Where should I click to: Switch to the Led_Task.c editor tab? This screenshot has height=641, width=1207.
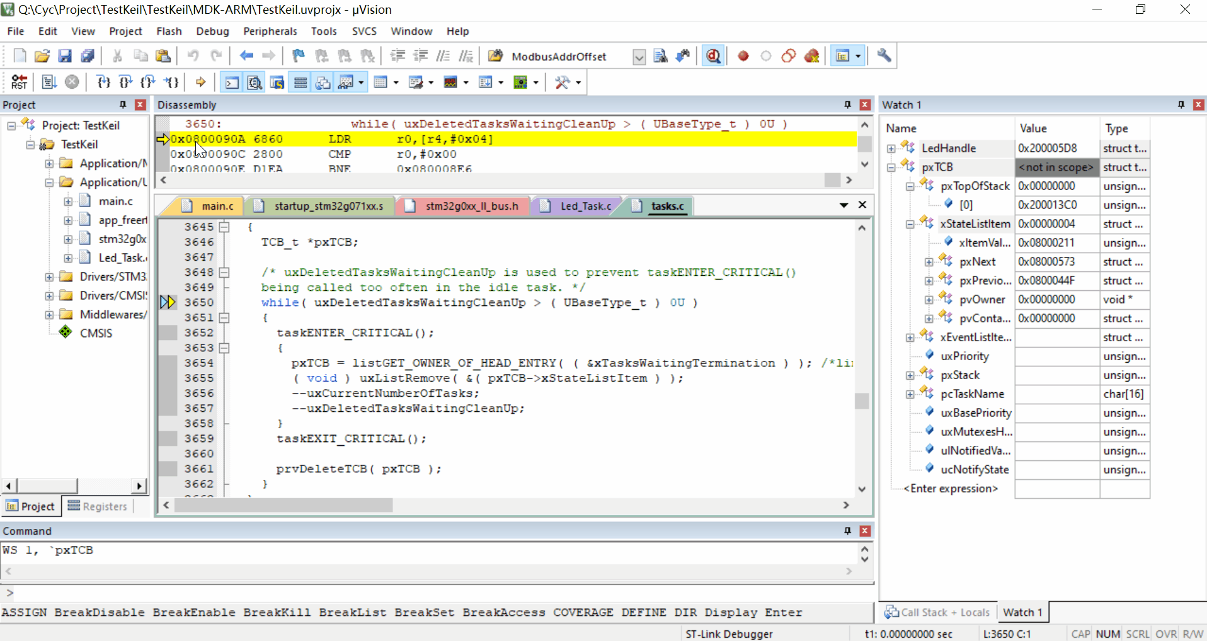point(585,206)
